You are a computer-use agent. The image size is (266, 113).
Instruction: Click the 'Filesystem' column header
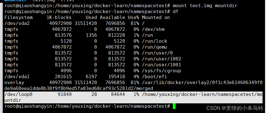coord(18,17)
